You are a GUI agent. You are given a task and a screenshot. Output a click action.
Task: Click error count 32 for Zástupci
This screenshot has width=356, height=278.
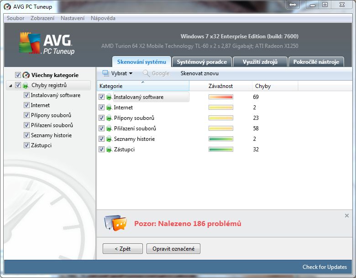256,149
